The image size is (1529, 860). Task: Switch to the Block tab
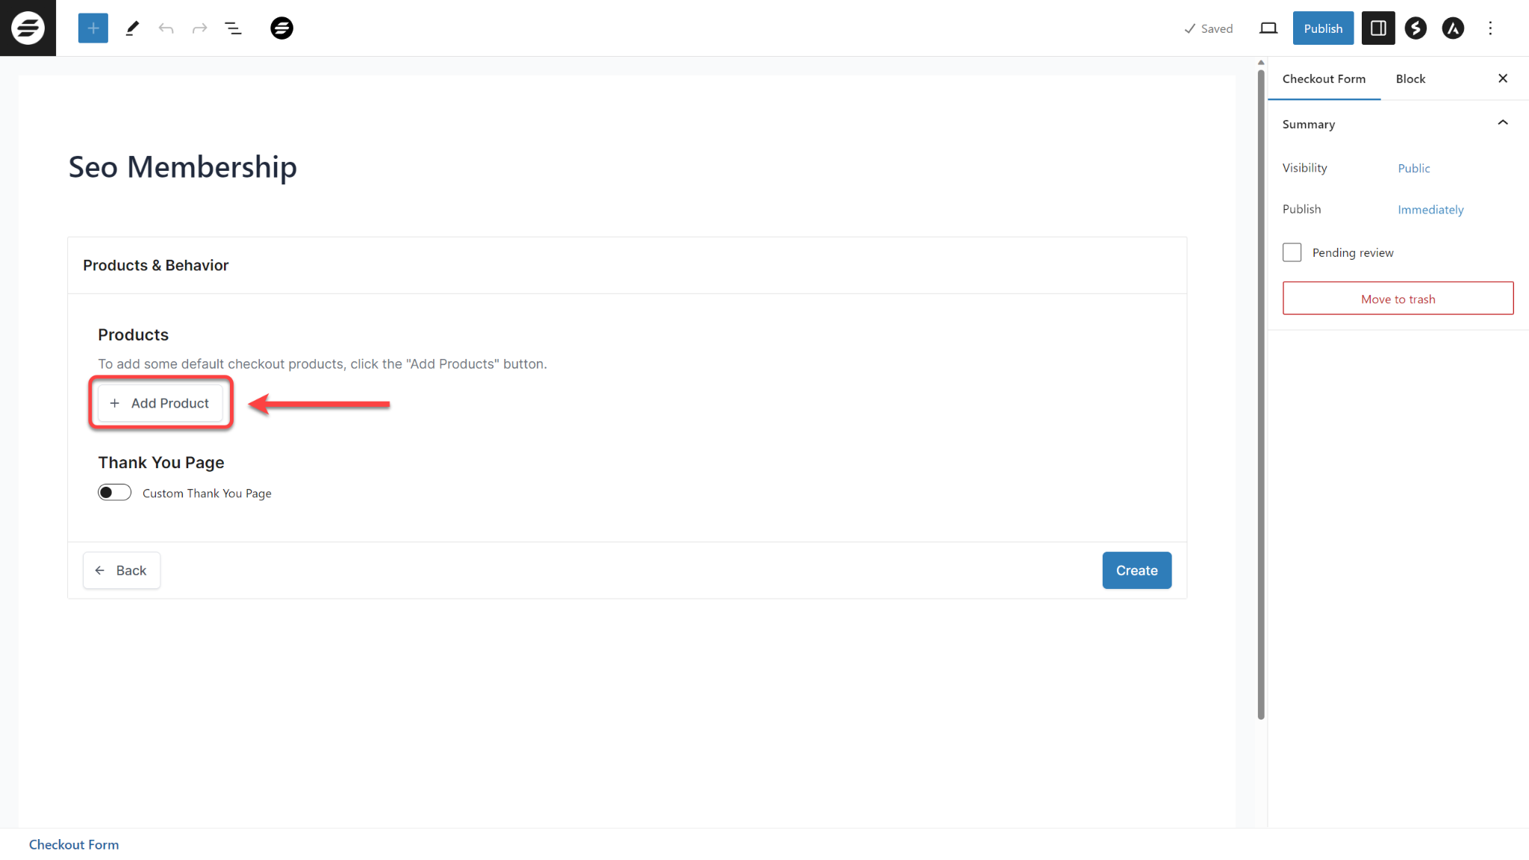[x=1410, y=78]
